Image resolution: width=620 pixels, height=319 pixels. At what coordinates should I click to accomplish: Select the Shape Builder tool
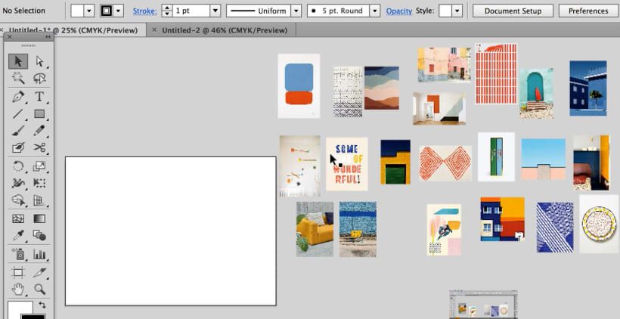(18, 200)
